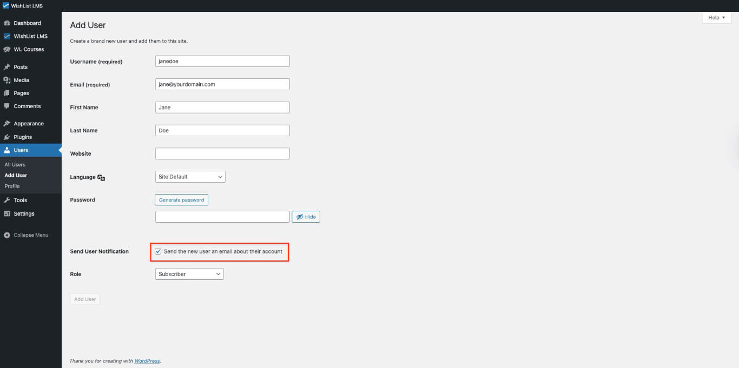Hide the password using the eye button
Image resolution: width=739 pixels, height=368 pixels.
pos(306,216)
